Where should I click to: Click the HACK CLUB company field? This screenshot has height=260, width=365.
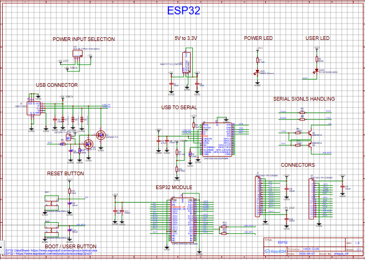tap(311, 249)
